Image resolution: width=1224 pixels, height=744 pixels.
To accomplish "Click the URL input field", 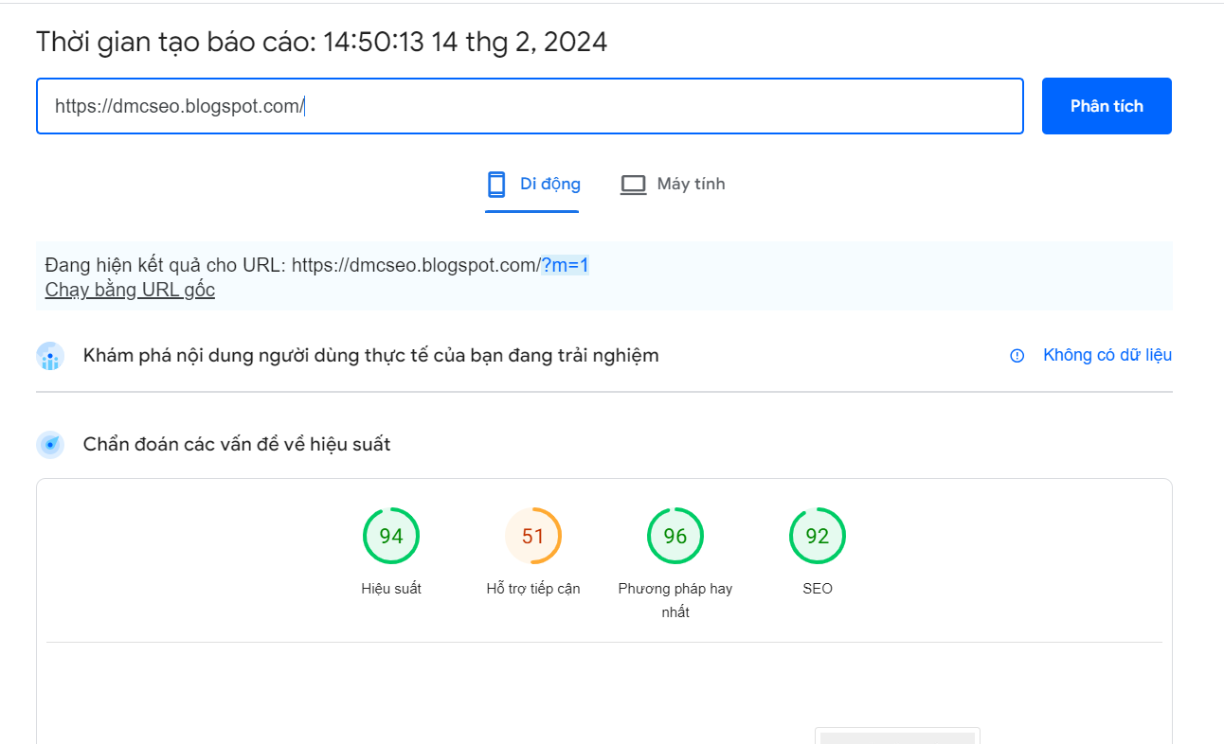I will tap(530, 106).
